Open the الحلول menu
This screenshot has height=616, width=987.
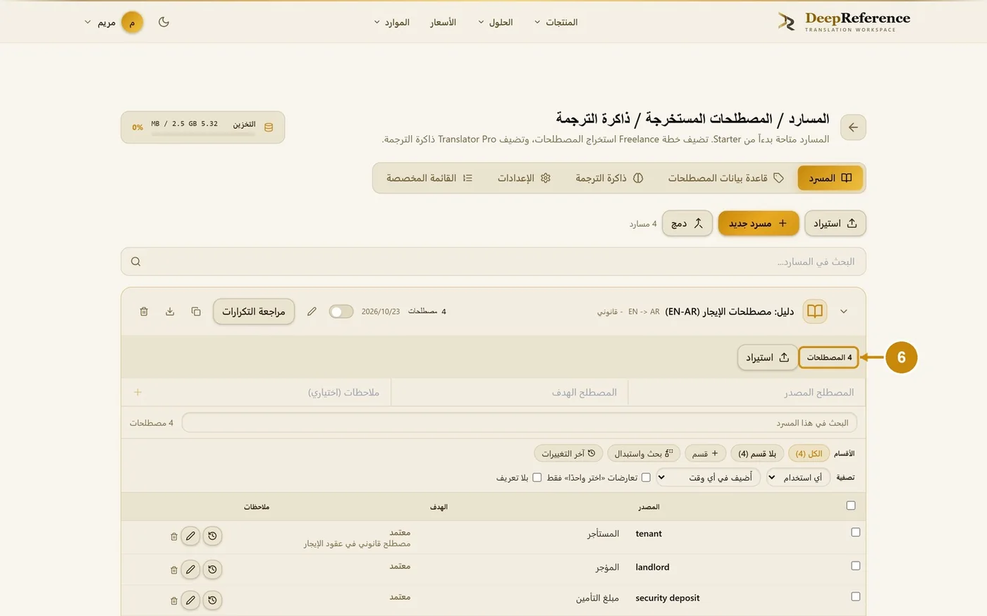click(496, 22)
